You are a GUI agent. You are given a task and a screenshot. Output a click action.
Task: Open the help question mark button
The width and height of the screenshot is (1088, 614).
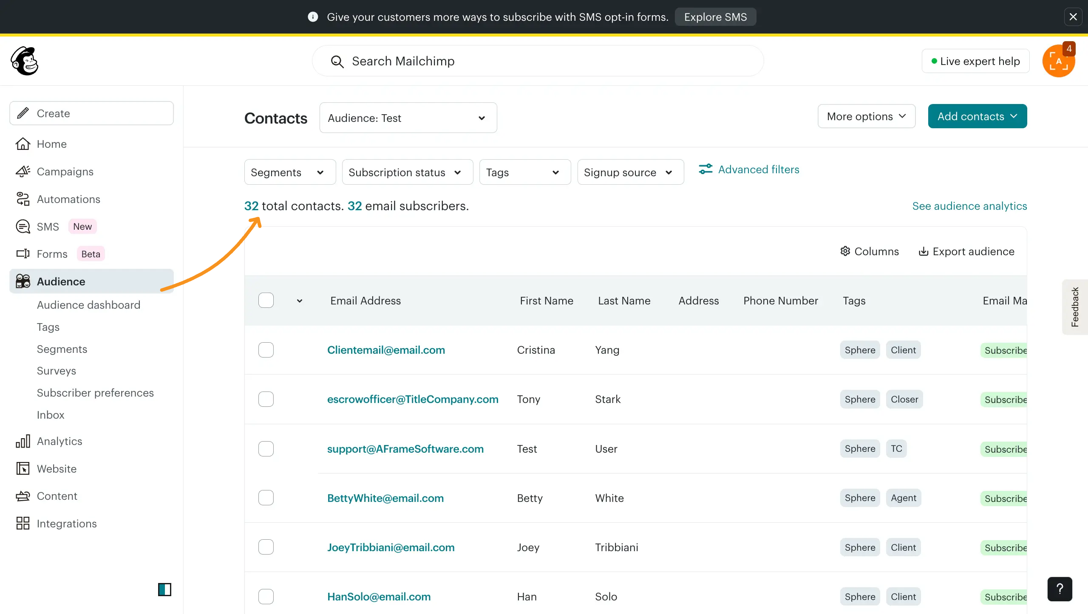tap(1060, 589)
